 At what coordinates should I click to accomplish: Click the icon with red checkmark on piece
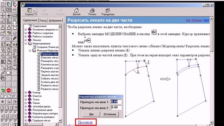point(15,4)
